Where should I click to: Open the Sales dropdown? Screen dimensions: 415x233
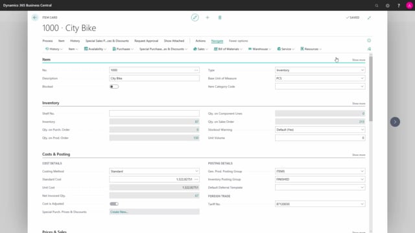[x=200, y=49]
